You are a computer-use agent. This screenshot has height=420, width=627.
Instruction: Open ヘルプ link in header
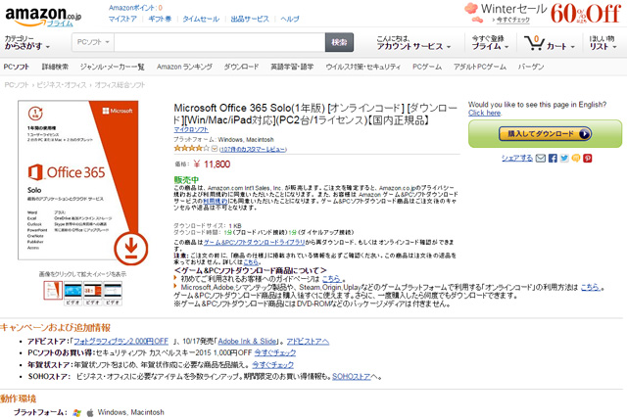290,19
